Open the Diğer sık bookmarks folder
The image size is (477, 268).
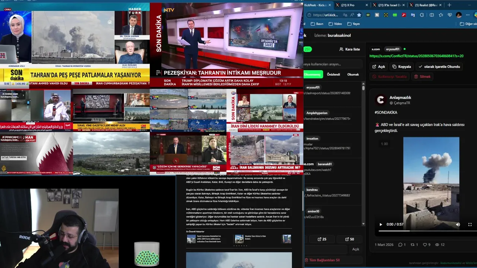coord(468,24)
